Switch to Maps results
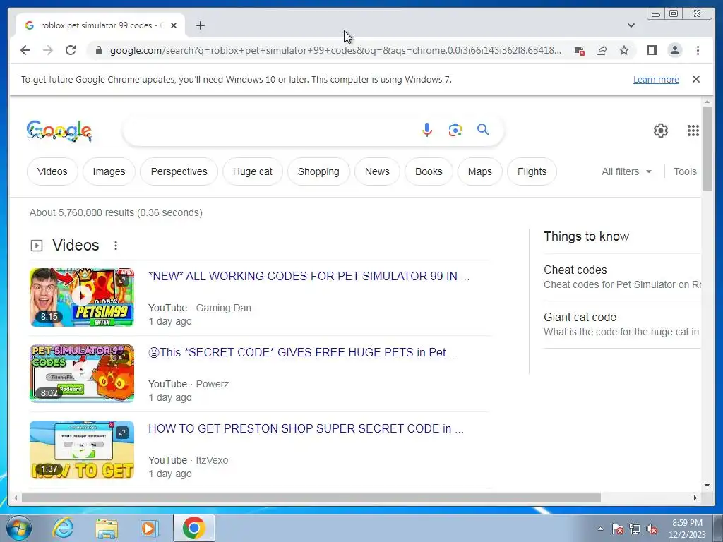The width and height of the screenshot is (723, 542). [x=479, y=171]
